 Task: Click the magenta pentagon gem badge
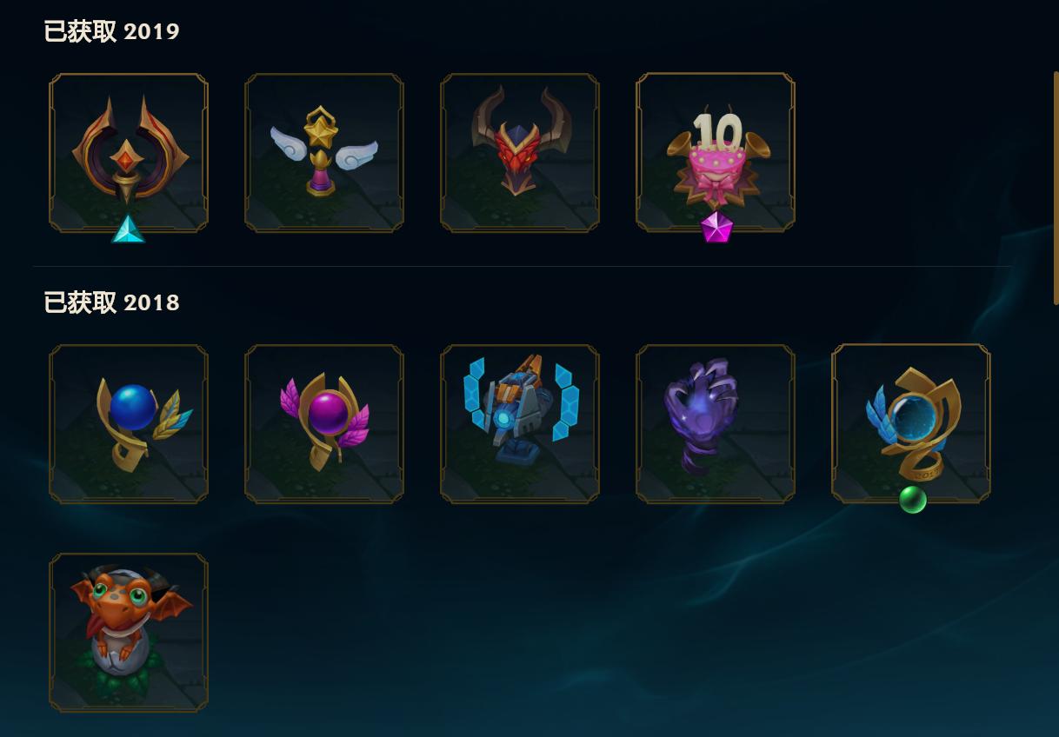coord(716,228)
